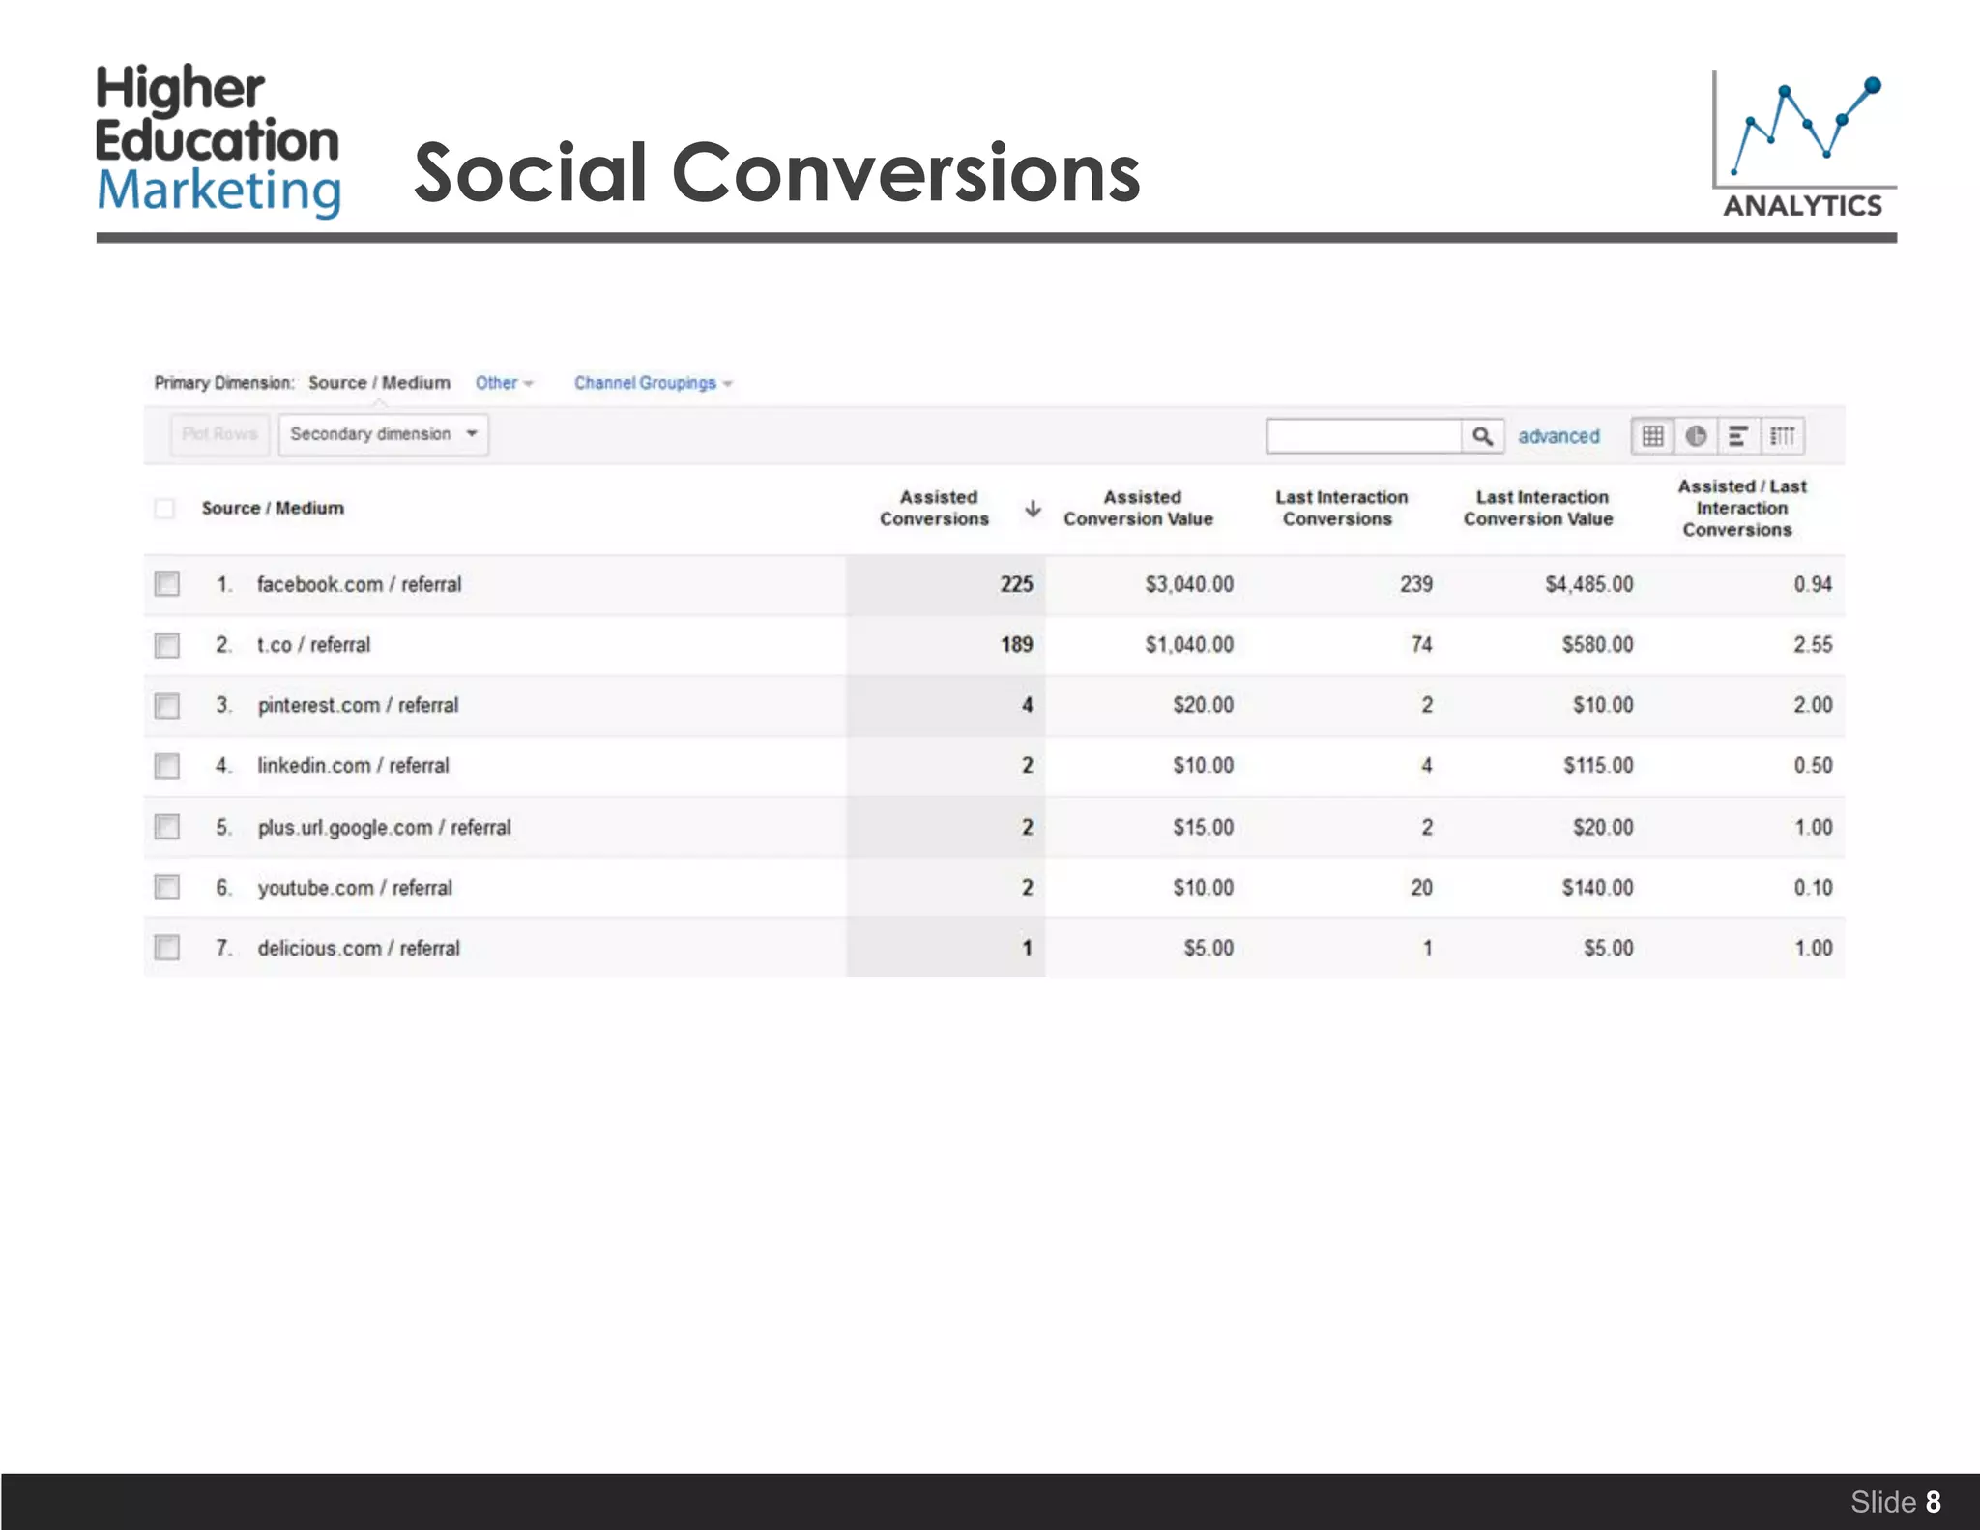Open plus.url.google.com / referral source
The image size is (1980, 1530).
tap(384, 828)
